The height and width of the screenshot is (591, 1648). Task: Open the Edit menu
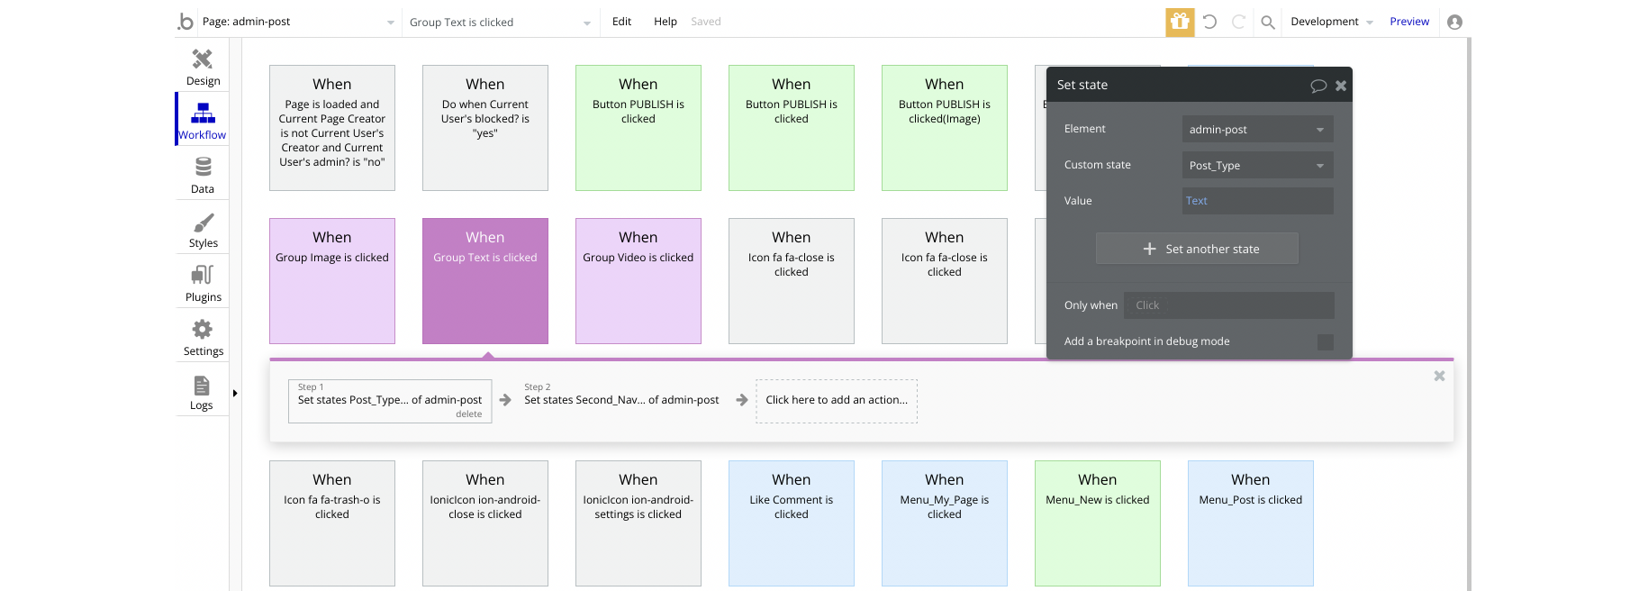click(621, 22)
